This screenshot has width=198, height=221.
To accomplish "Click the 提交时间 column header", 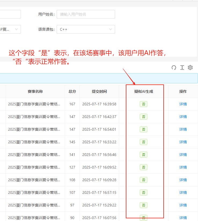I will pyautogui.click(x=99, y=91).
